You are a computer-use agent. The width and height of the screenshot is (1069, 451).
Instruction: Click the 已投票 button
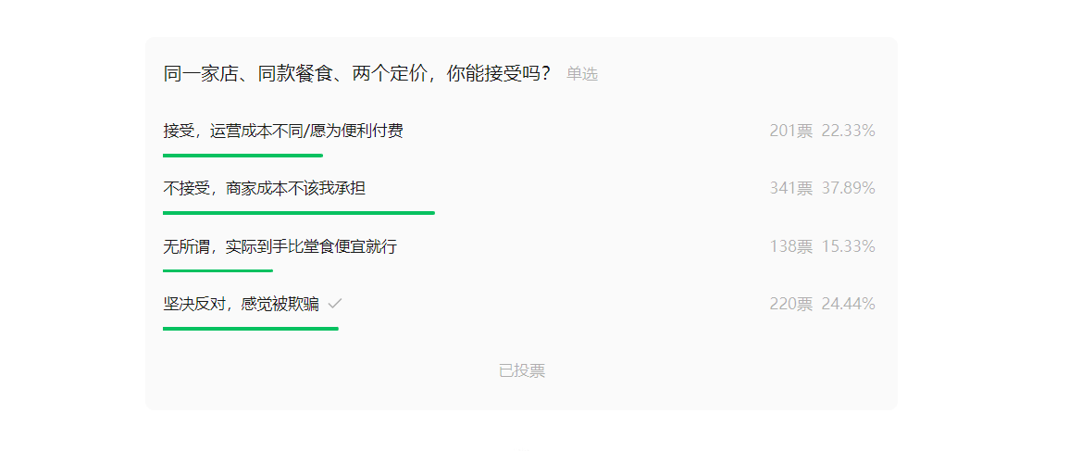(x=522, y=371)
